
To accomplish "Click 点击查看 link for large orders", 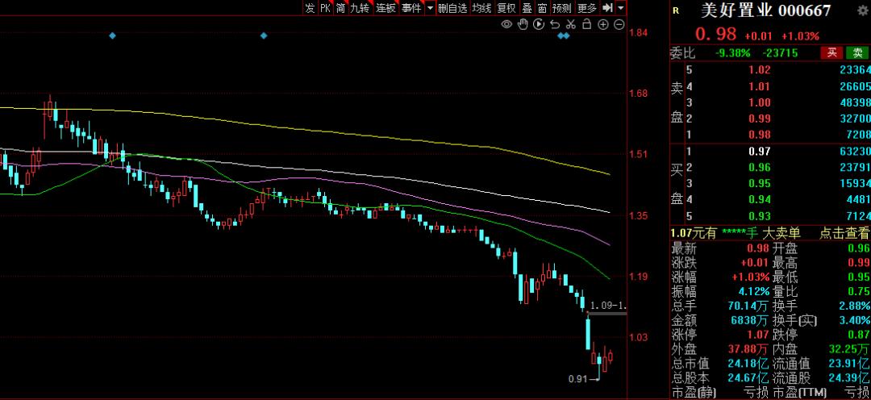I will [844, 233].
